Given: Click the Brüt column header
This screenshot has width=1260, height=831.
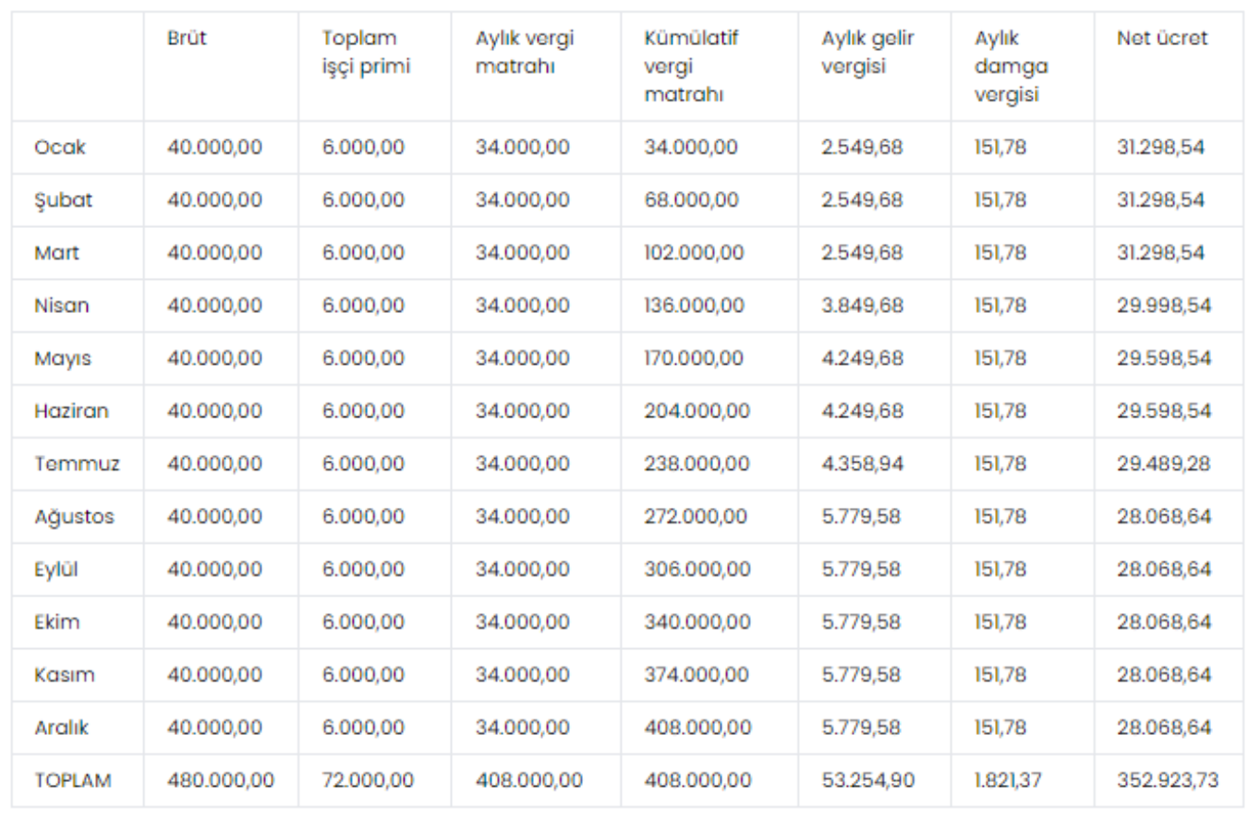Looking at the screenshot, I should [187, 38].
